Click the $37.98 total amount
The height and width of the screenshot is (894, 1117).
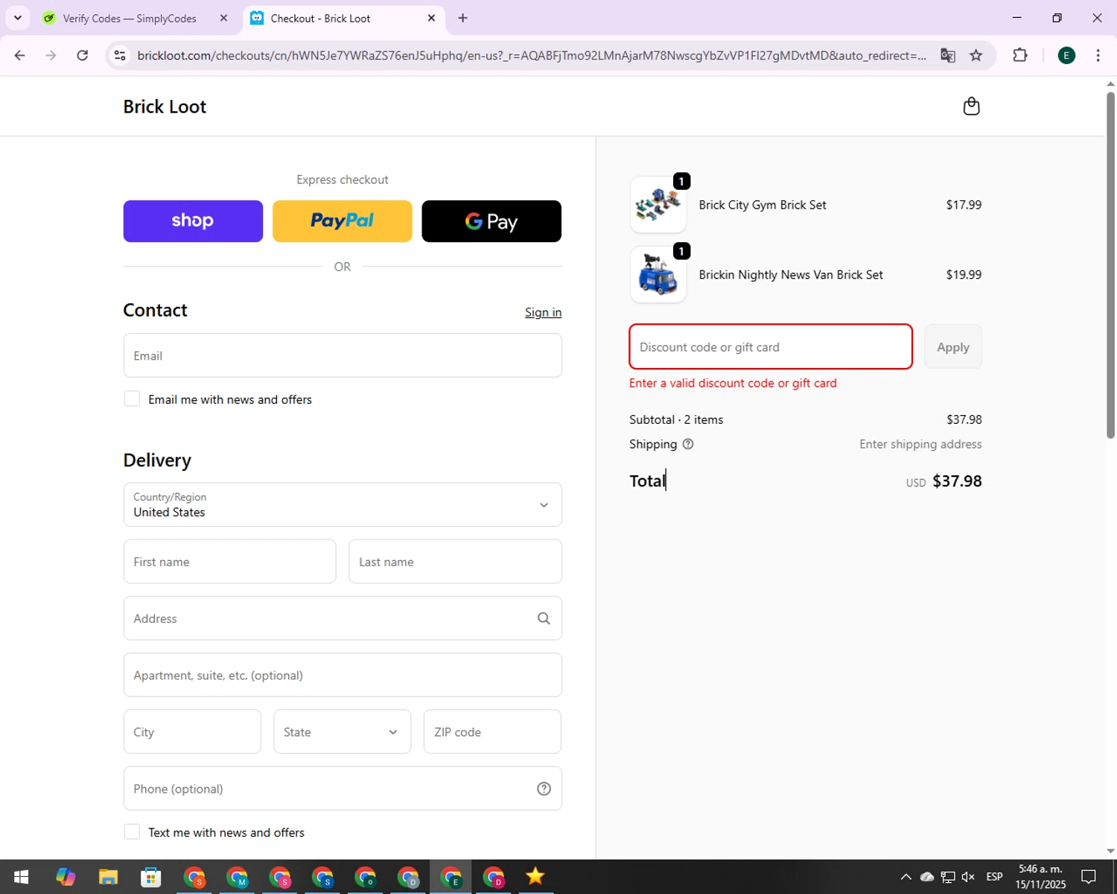(x=957, y=481)
